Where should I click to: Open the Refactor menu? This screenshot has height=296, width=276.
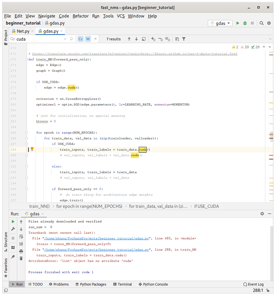[x=81, y=16]
